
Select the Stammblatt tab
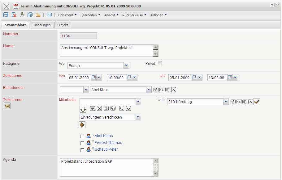tap(15, 25)
